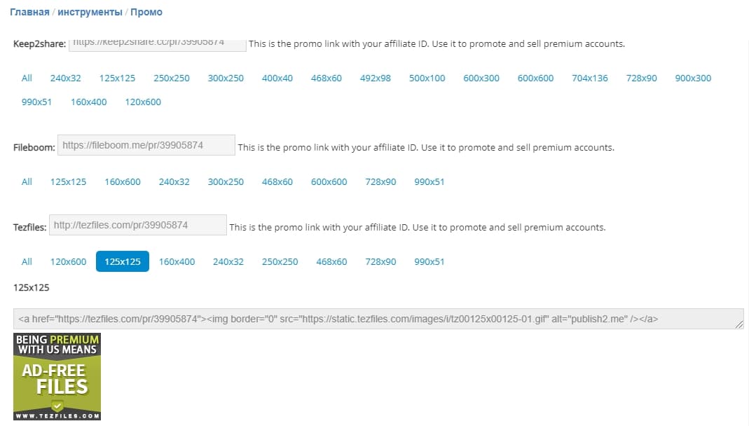This screenshot has width=749, height=426.
Task: Select the All tab under Tezfiles
Action: [x=27, y=261]
